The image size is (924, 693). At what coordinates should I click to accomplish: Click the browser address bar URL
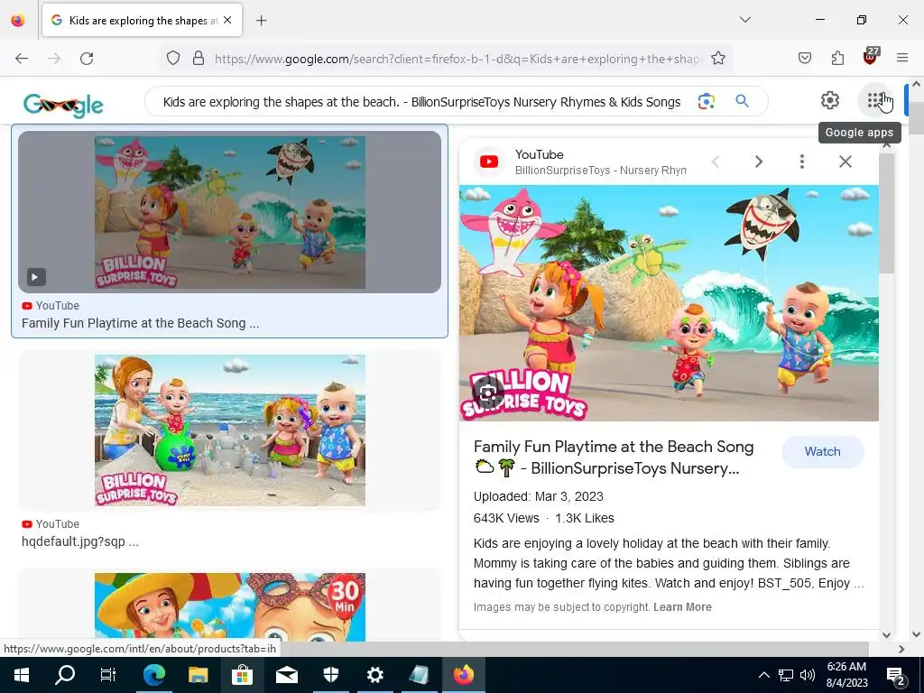coord(457,59)
